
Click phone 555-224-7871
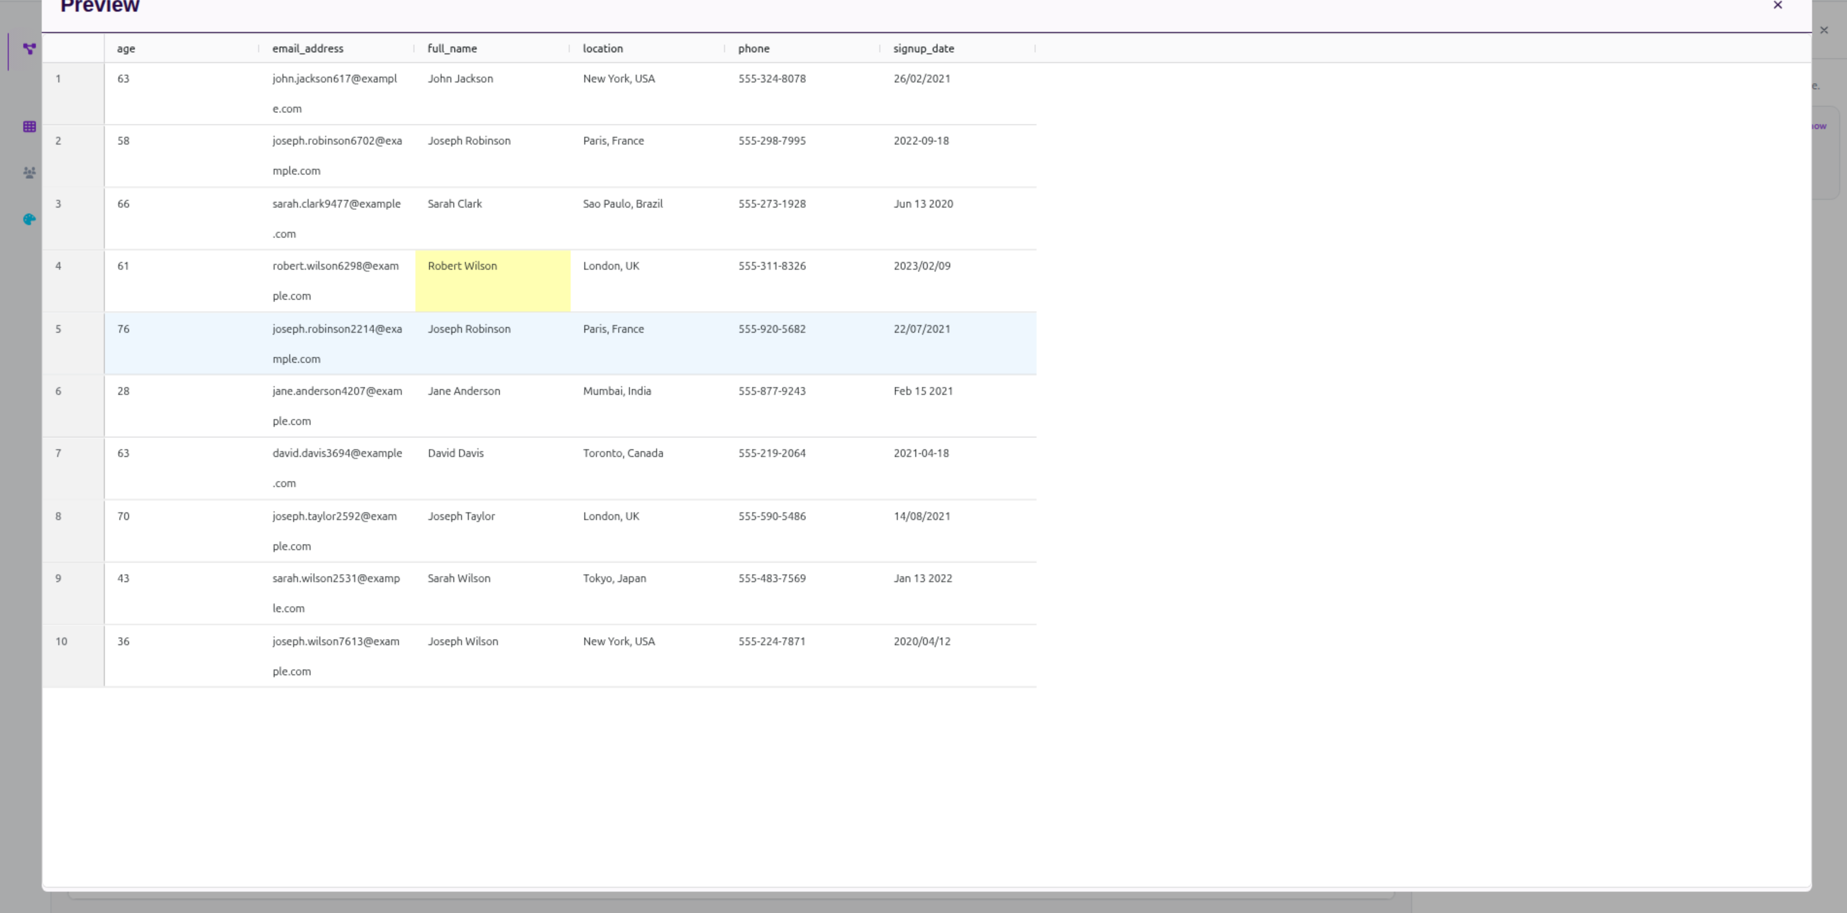[x=804, y=656]
